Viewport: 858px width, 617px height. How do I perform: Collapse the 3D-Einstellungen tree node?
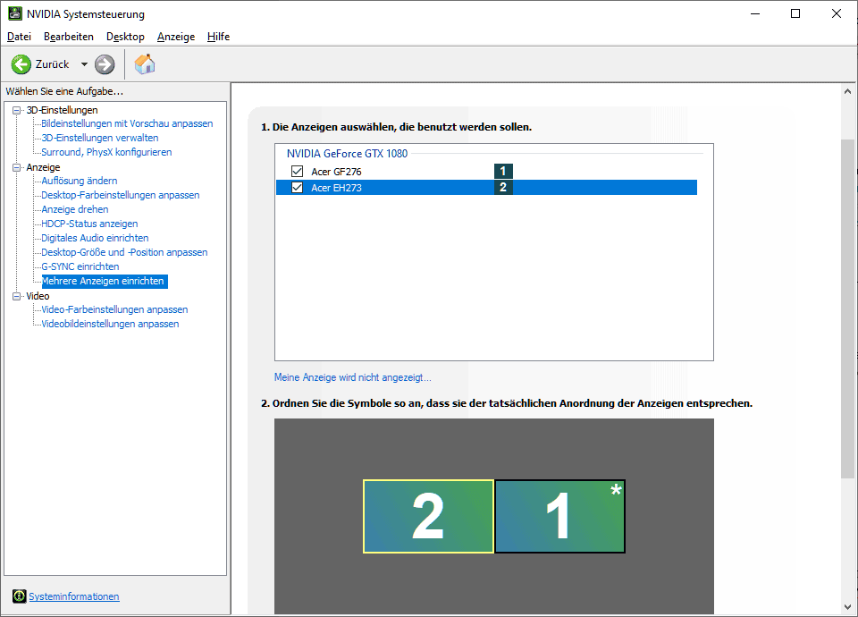(17, 110)
